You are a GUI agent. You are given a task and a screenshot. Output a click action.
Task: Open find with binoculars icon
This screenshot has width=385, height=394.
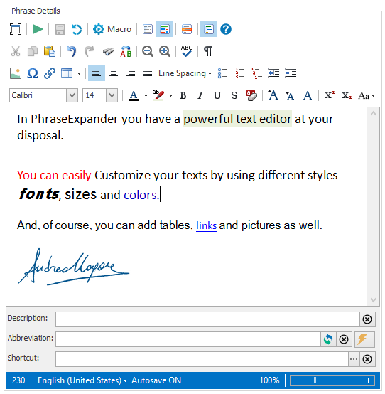pyautogui.click(x=109, y=51)
